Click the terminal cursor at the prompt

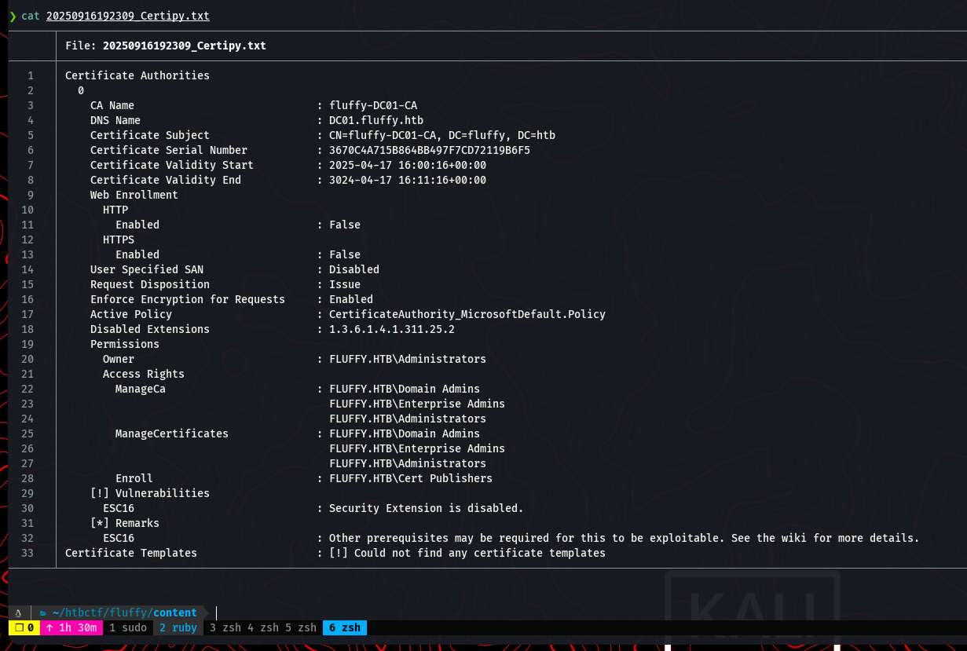pos(216,613)
